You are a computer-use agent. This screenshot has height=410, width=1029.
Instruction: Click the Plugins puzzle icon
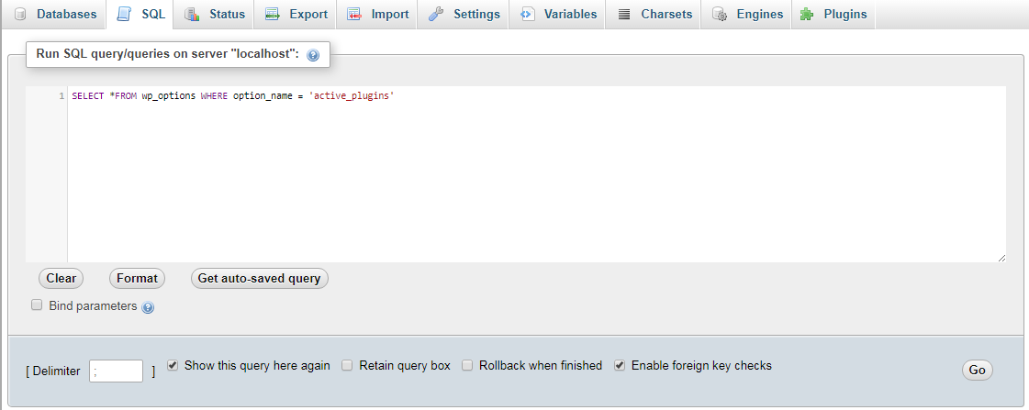[x=807, y=14]
